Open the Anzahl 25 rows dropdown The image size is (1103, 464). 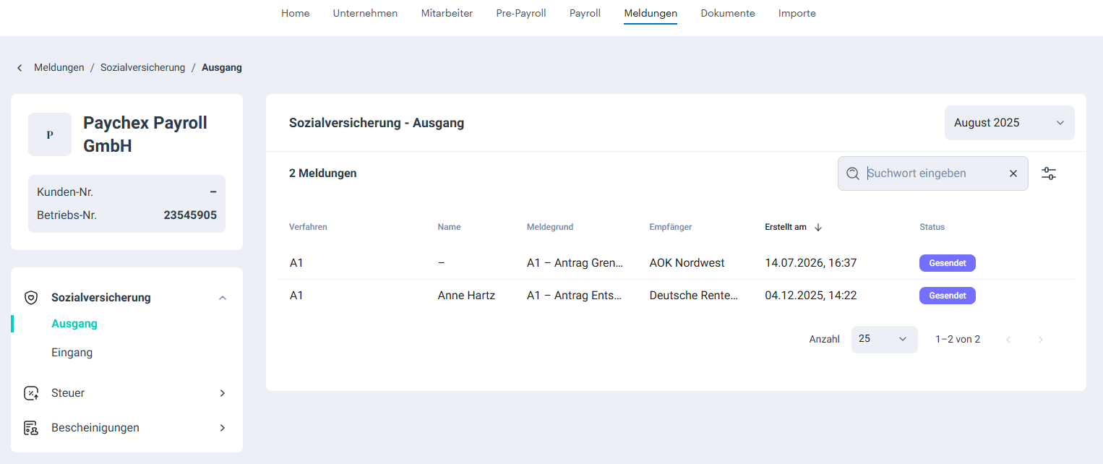(884, 339)
